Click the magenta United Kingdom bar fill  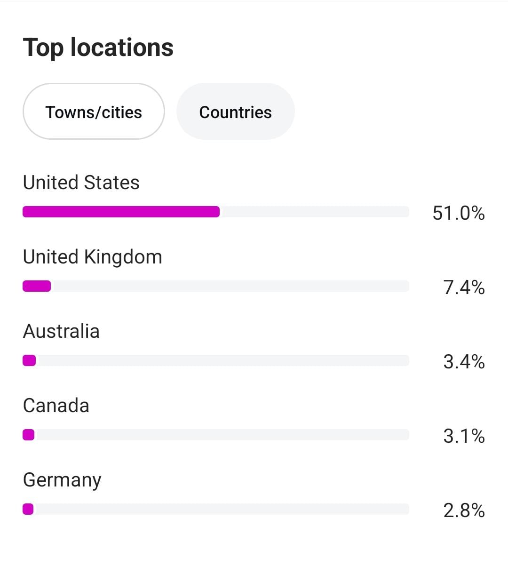pyautogui.click(x=37, y=286)
